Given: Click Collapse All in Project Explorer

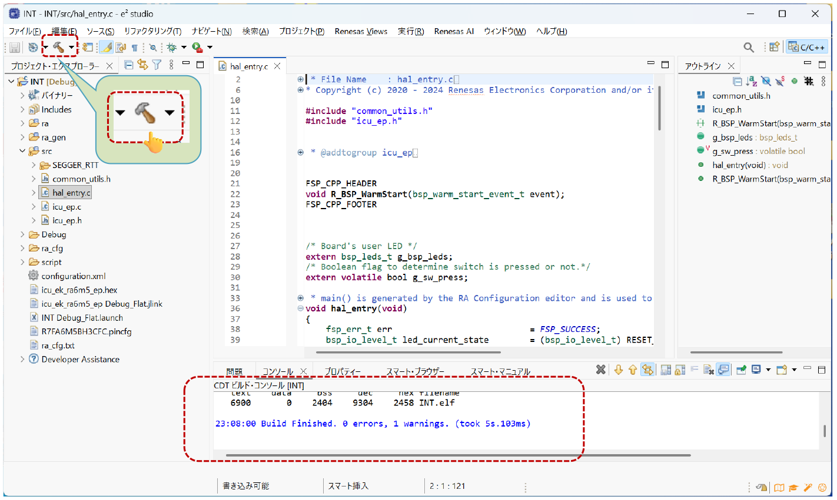Looking at the screenshot, I should pos(129,65).
